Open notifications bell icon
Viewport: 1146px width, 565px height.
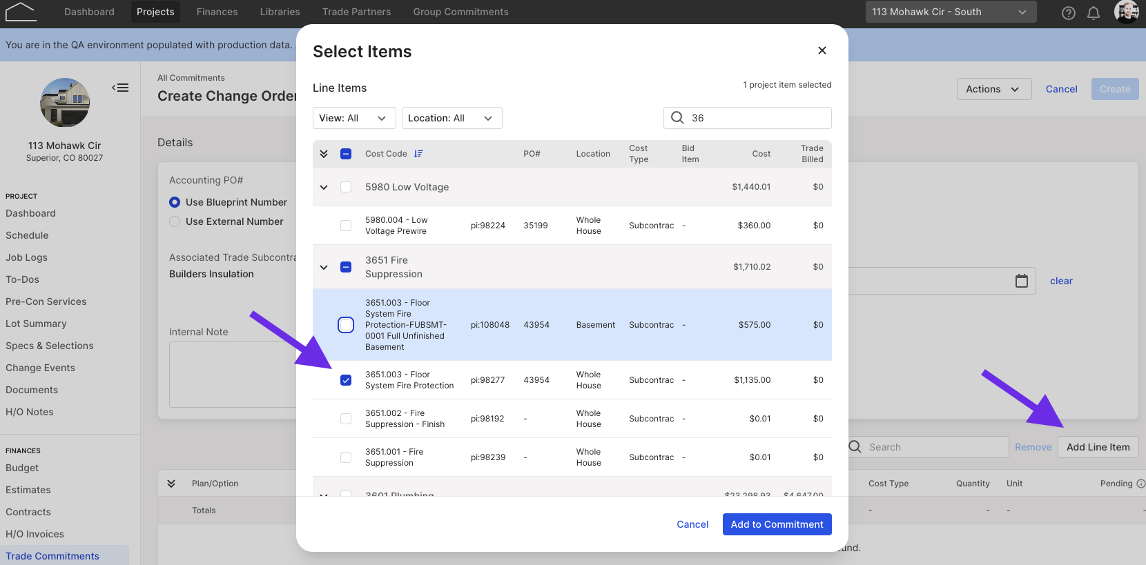[x=1094, y=13]
